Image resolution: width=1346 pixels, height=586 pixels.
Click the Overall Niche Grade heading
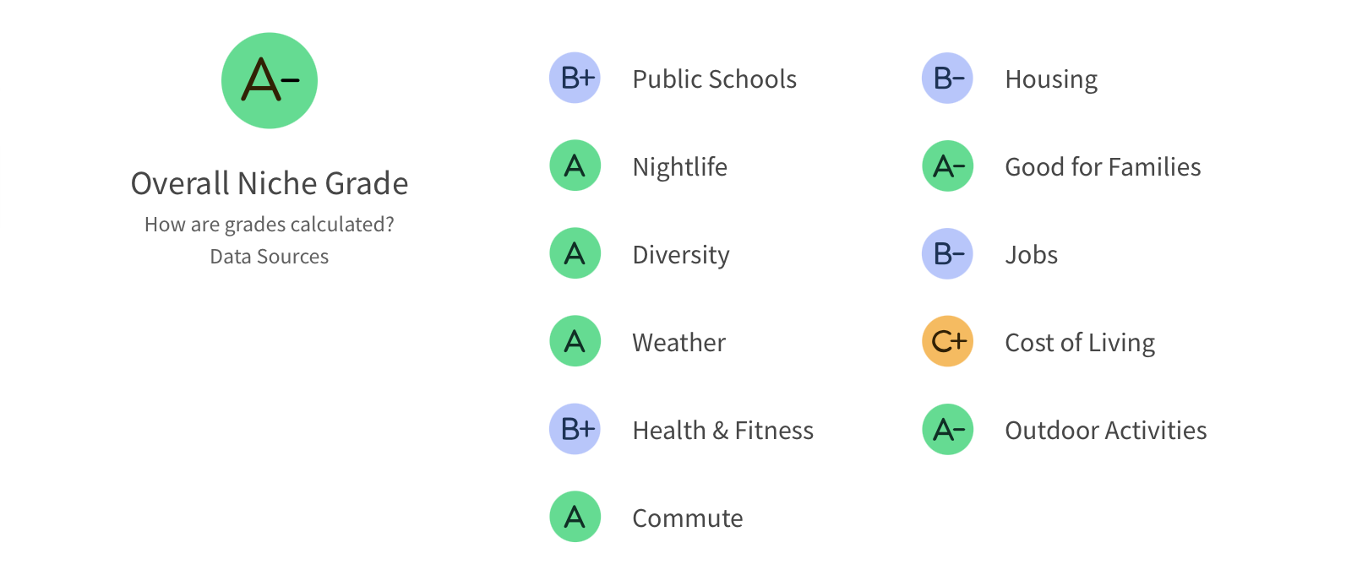pos(270,183)
